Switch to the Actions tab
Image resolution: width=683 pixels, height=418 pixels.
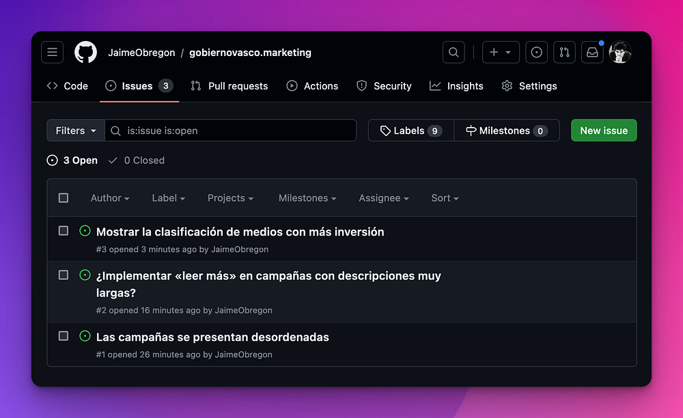[312, 86]
